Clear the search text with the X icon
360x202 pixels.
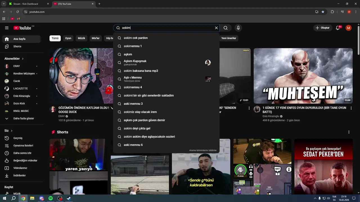point(216,28)
